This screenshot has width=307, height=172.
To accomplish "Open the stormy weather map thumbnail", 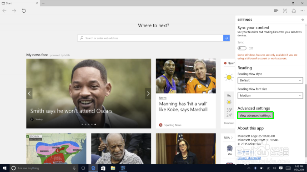I will pyautogui.click(x=56, y=148).
